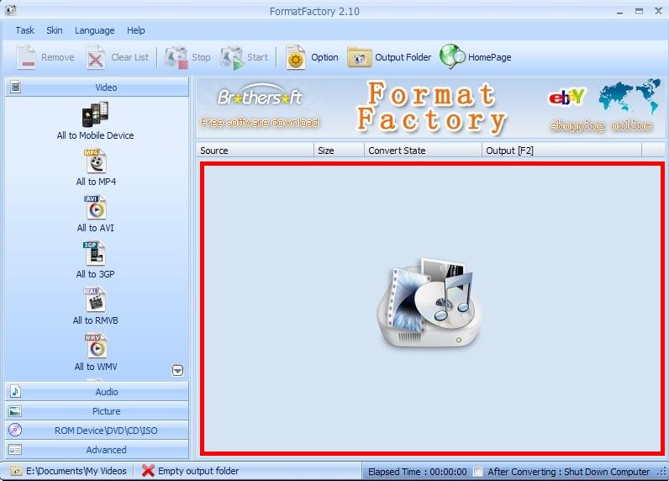Image resolution: width=669 pixels, height=481 pixels.
Task: Collapse the Video panel header
Action: pos(97,87)
